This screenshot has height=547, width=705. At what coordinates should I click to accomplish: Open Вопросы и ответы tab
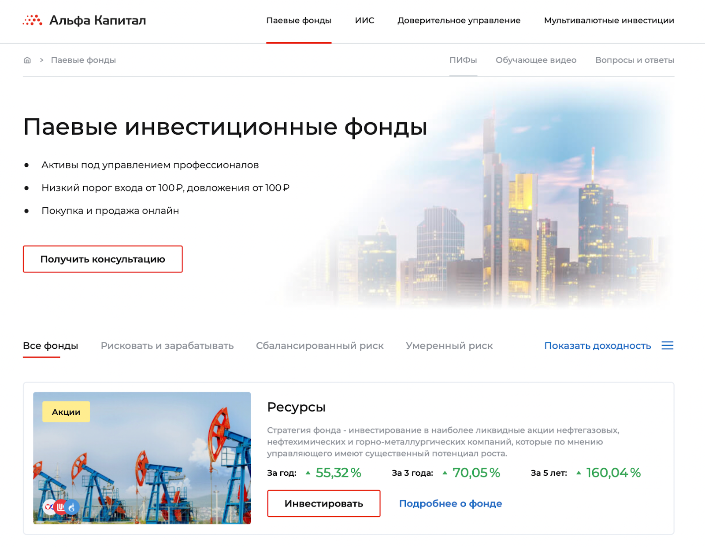pos(634,60)
